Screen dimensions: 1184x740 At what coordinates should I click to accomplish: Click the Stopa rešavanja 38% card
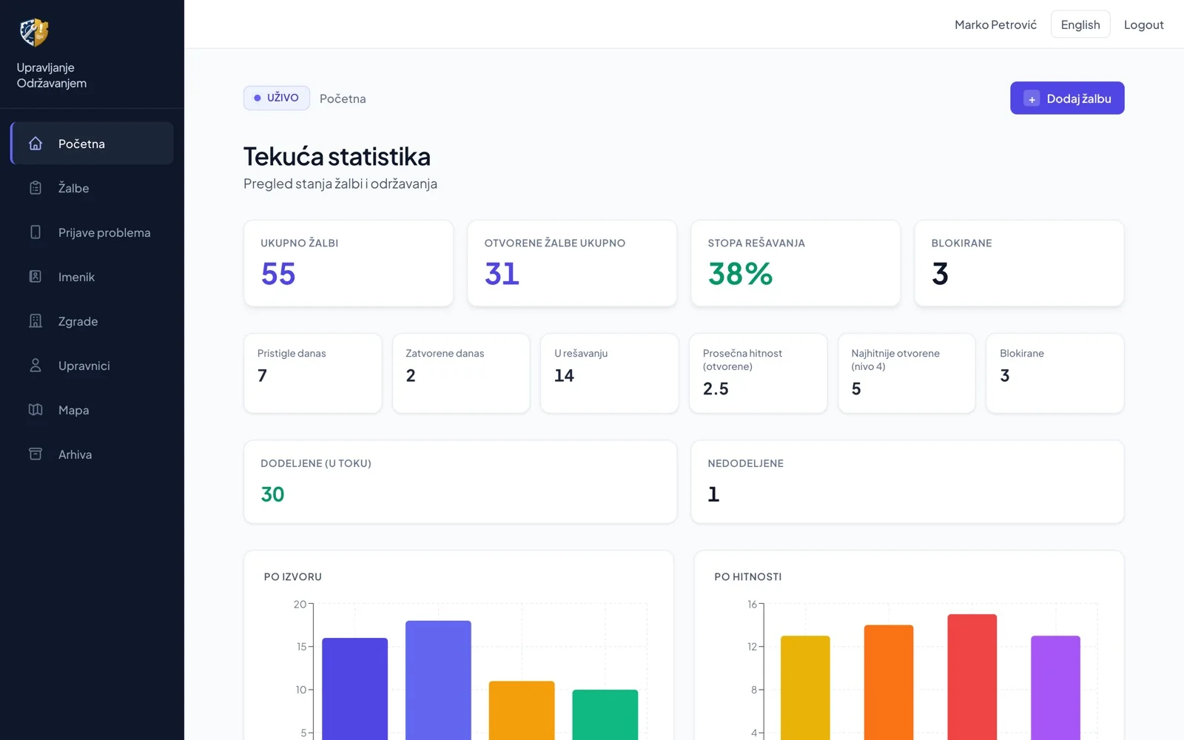coord(795,263)
